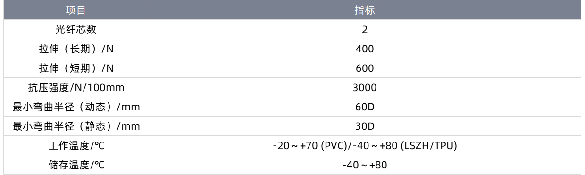
Task: Select the 光纤芯数 row label
Action: (x=76, y=29)
